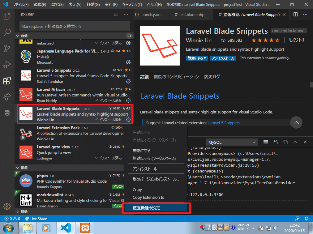Split the editor to the right
Viewport: 313px width, 234px height.
coord(295,15)
